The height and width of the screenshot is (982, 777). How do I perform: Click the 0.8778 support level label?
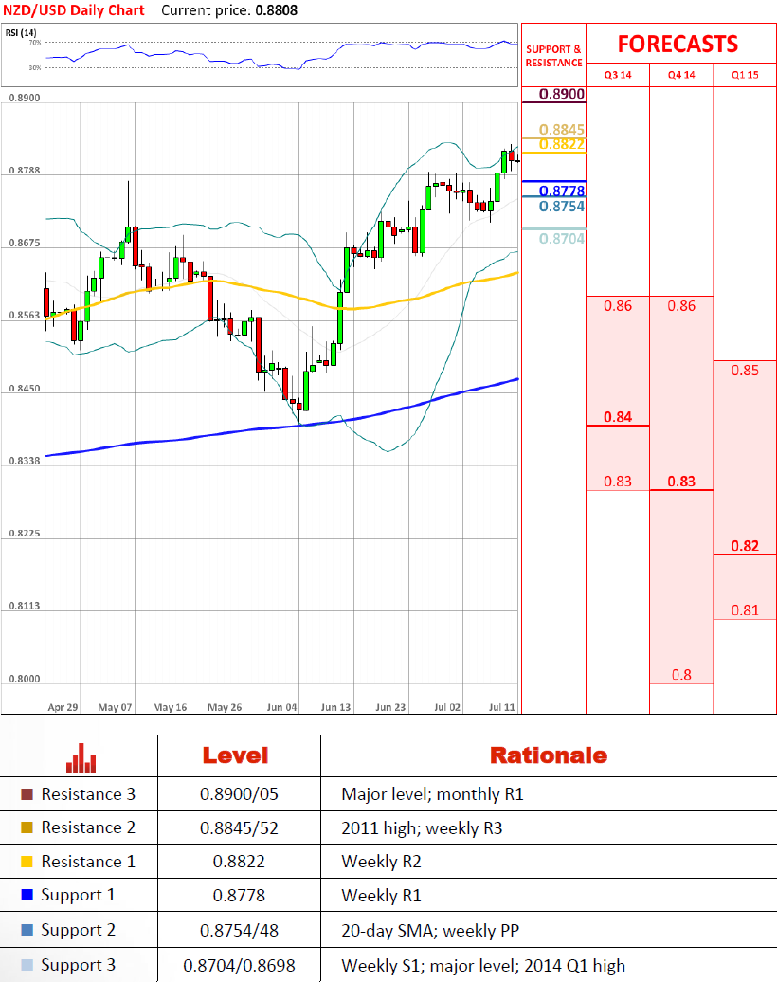[x=562, y=191]
